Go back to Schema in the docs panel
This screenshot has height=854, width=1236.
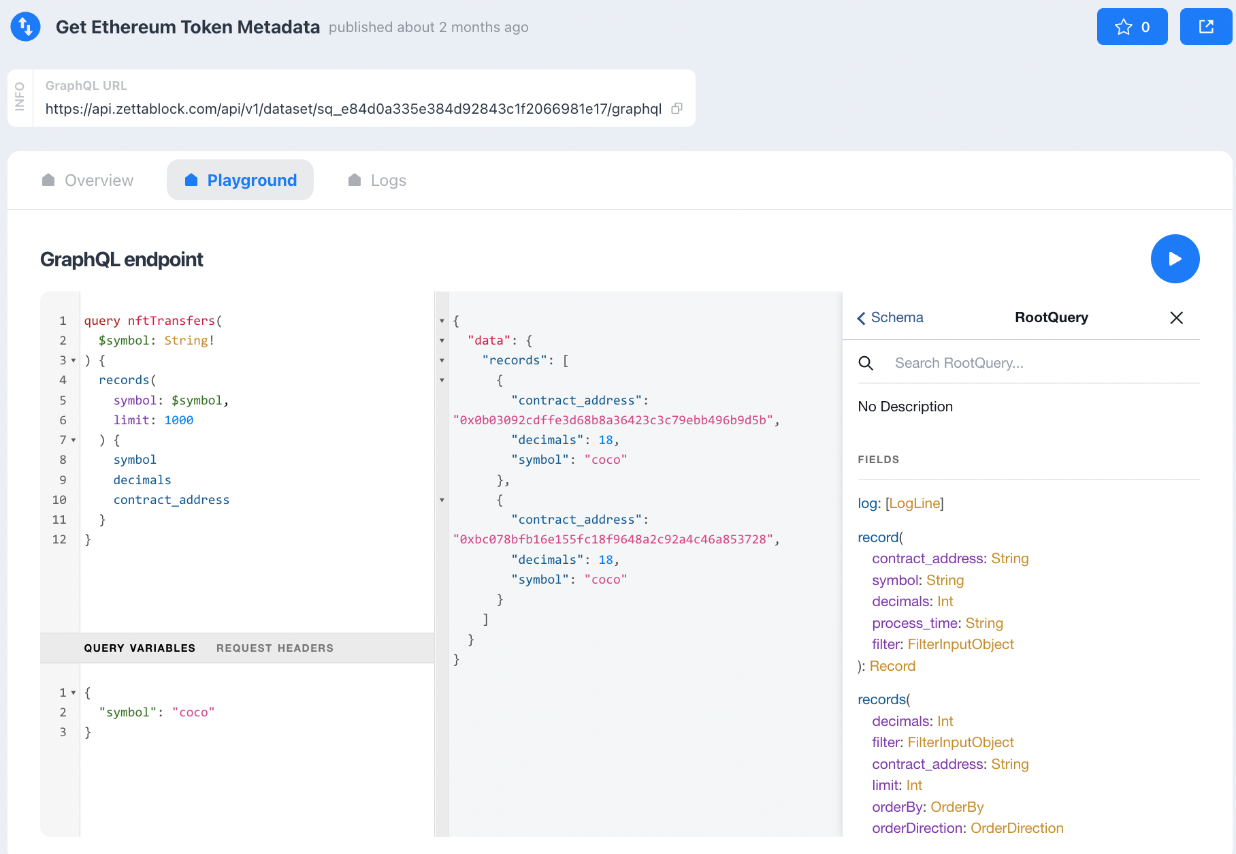[890, 318]
